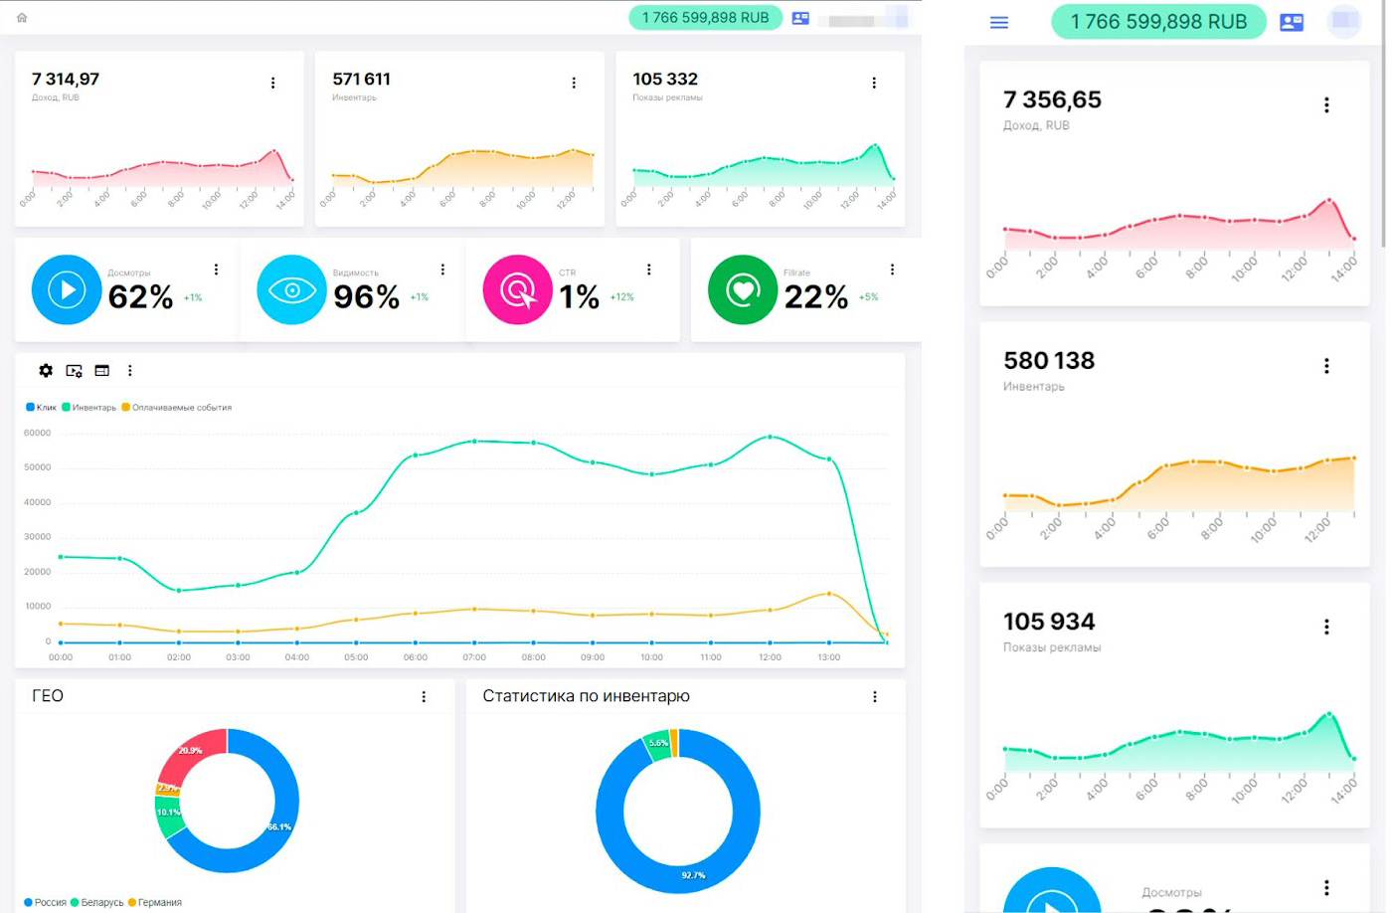Click the mobile view vertical scrollbar
This screenshot has width=1394, height=913.
pos(1382,124)
